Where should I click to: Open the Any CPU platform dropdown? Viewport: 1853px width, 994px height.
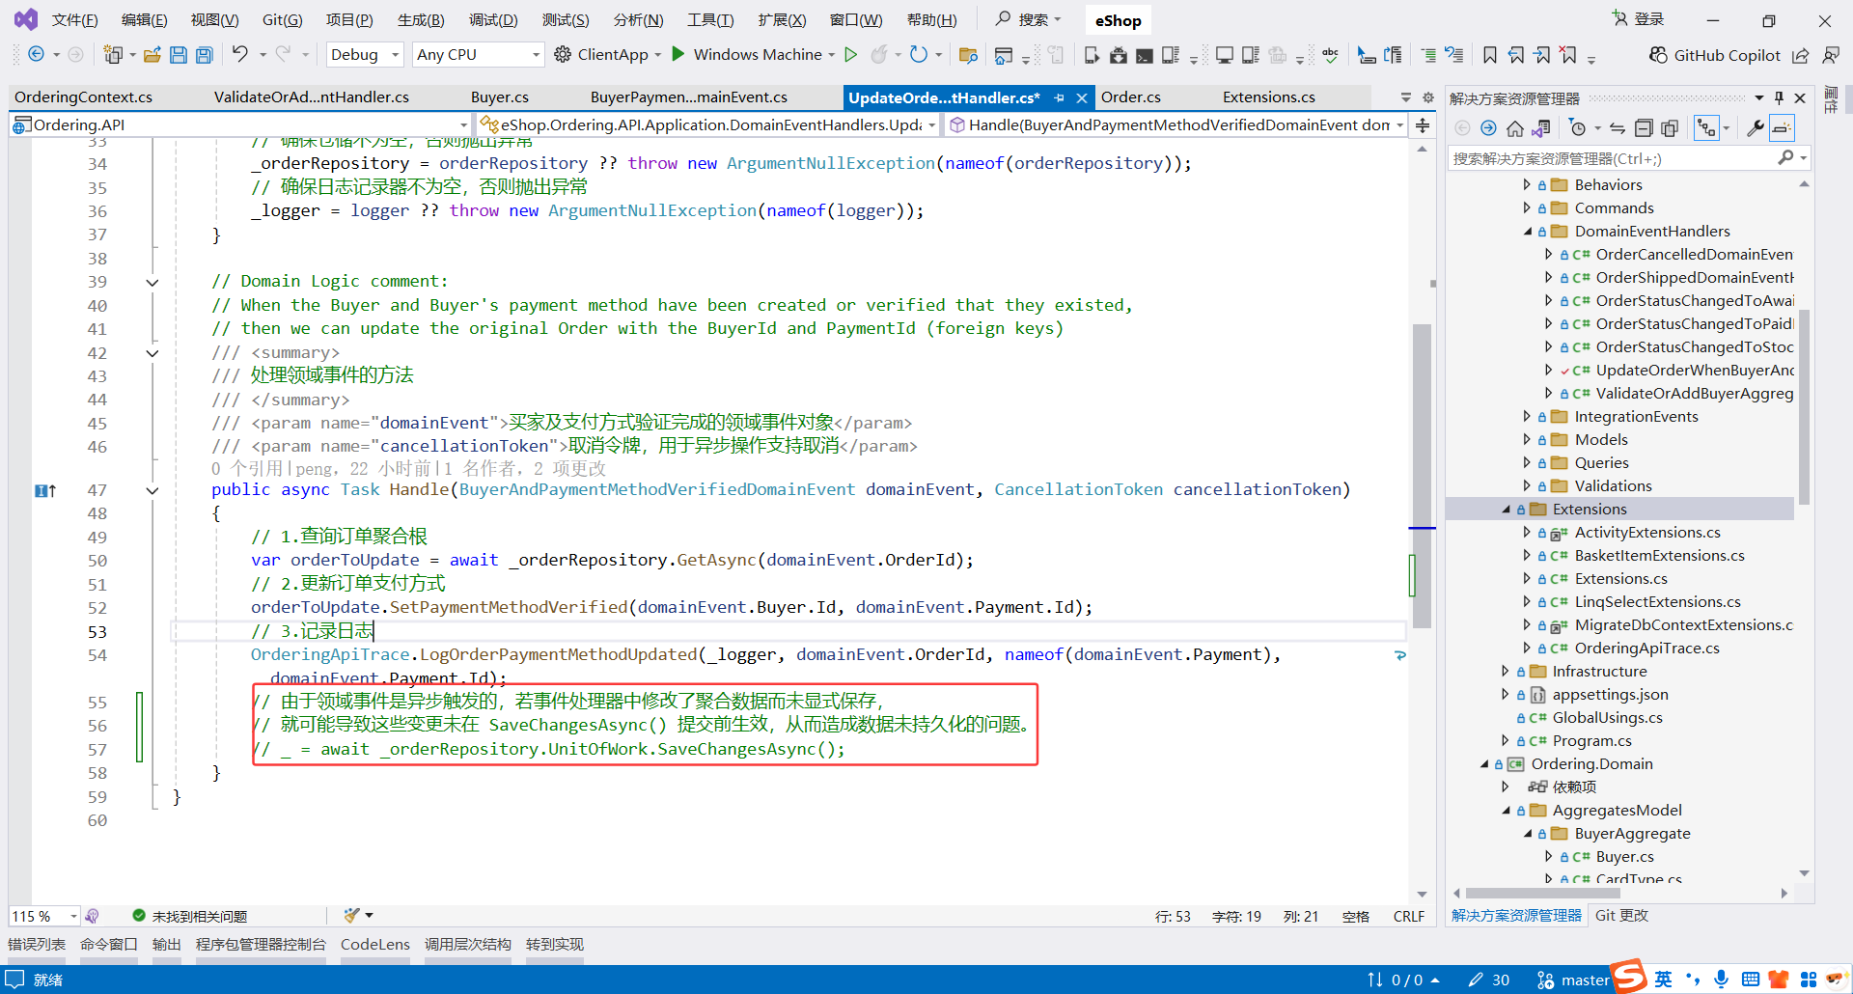pos(479,55)
